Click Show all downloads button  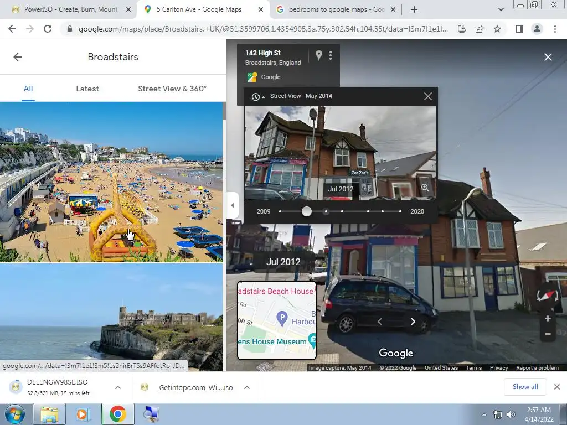point(525,387)
